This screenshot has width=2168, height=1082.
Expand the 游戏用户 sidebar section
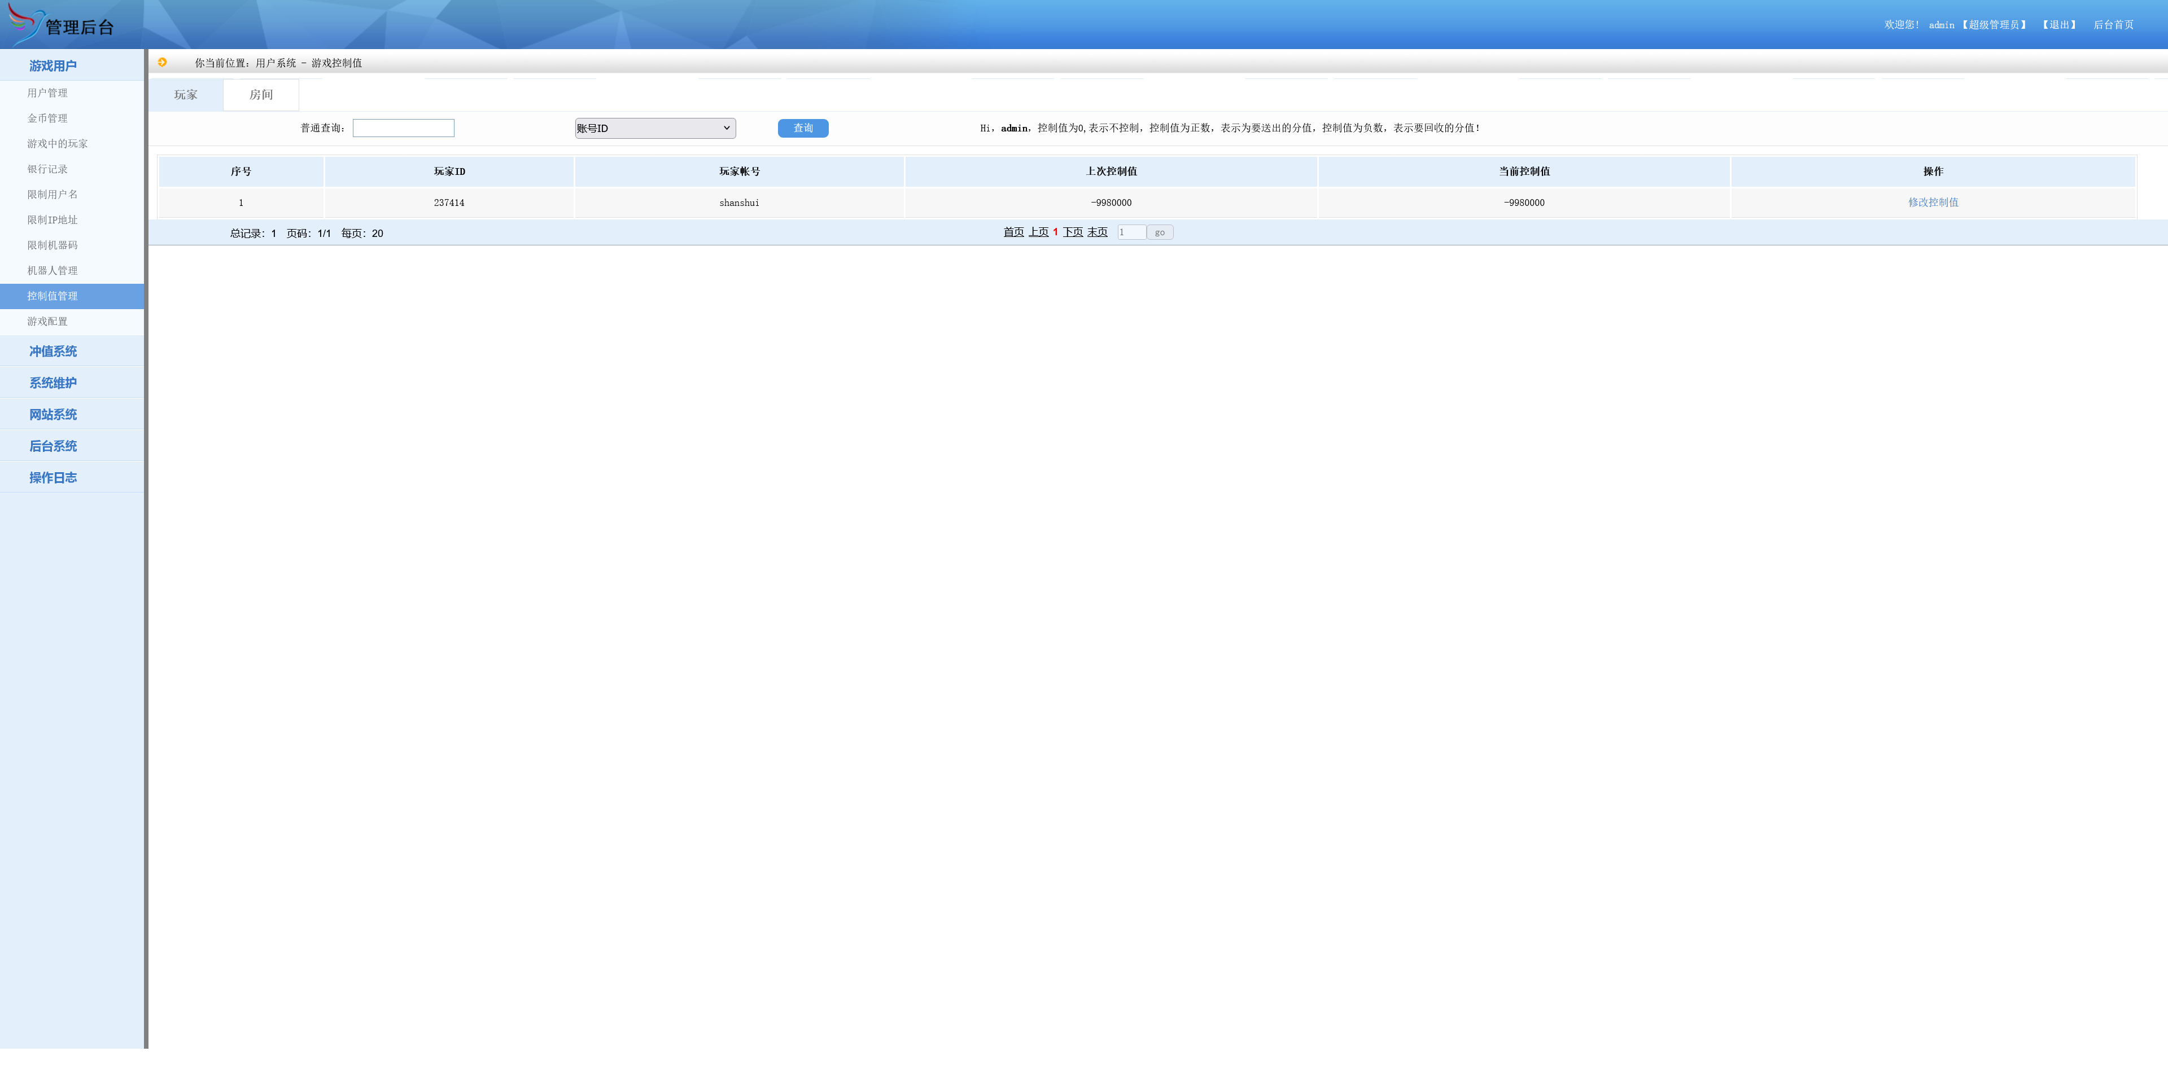[72, 65]
